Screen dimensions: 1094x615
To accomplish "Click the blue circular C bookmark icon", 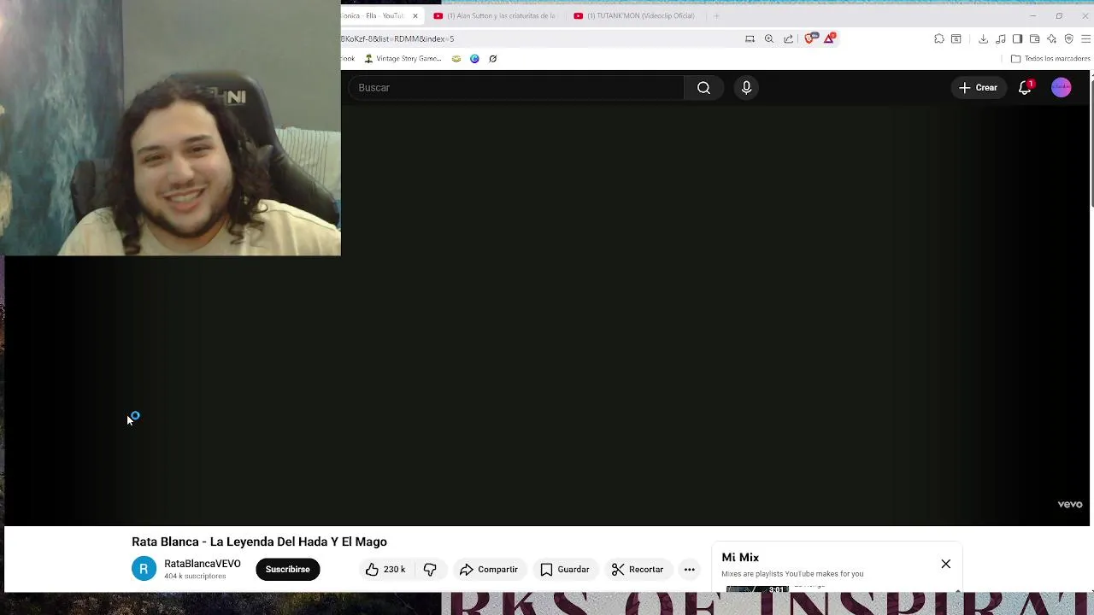I will tap(474, 59).
